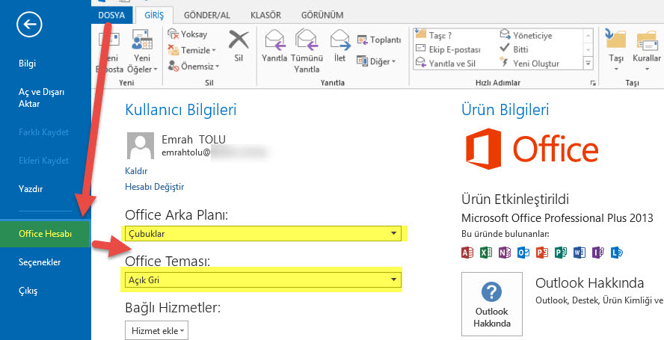Screen dimensions: 664x340
Task: Click the Outlook Hakkında button
Action: point(492,303)
